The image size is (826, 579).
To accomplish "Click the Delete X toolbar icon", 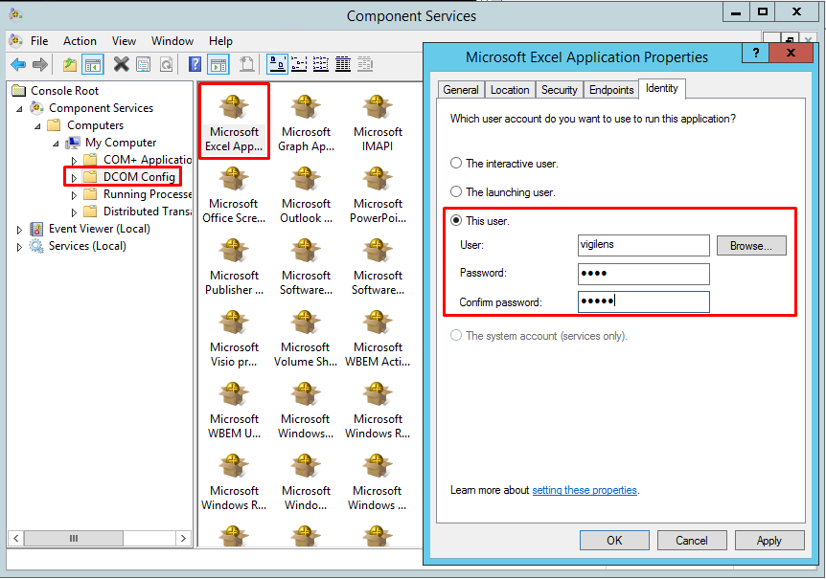I will 121,64.
